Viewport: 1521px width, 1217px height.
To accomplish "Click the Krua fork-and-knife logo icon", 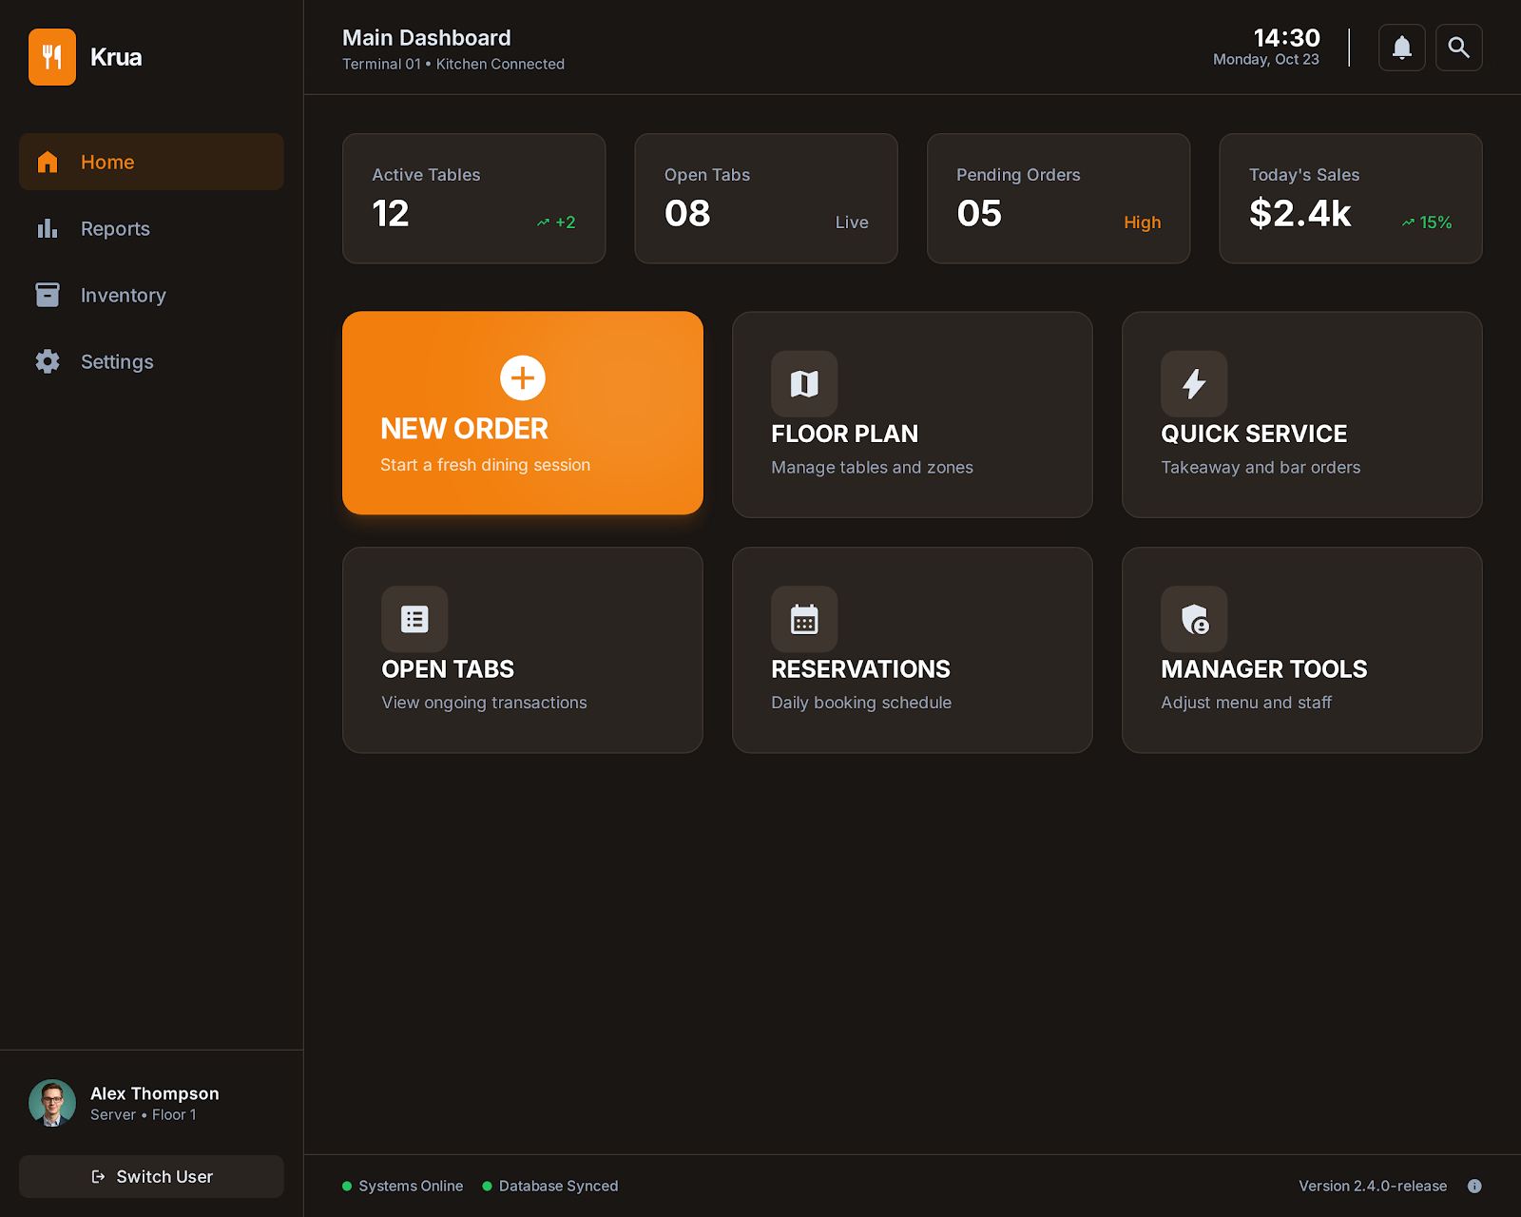I will tap(52, 57).
